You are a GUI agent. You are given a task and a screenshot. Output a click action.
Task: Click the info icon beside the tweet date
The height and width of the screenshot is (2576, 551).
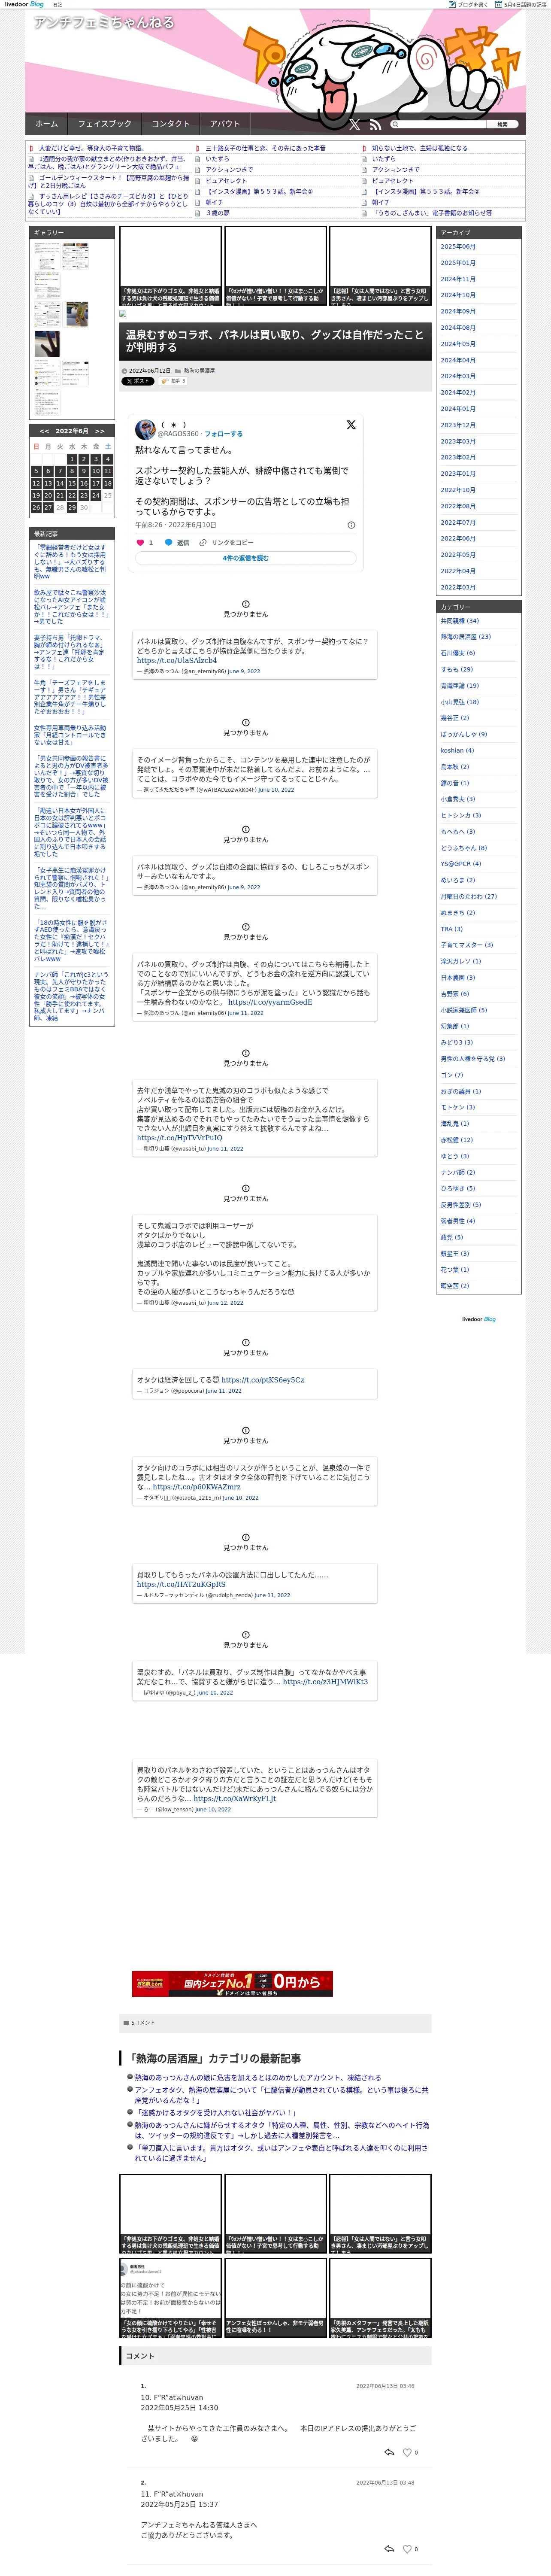pyautogui.click(x=351, y=525)
